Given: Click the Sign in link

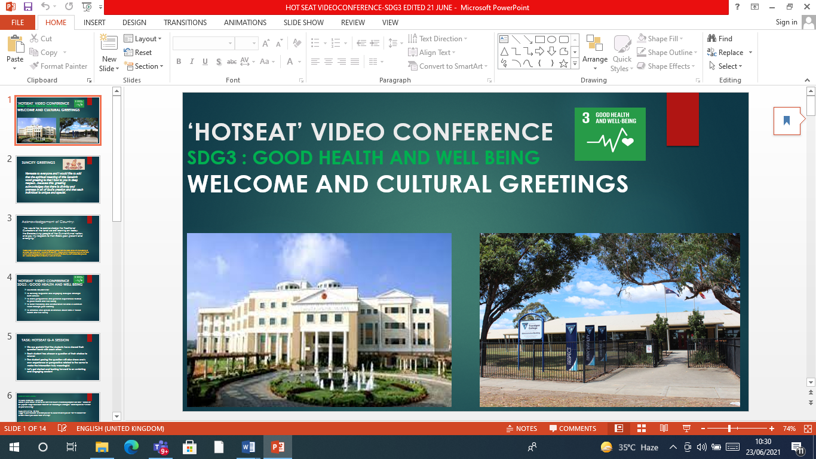Looking at the screenshot, I should [x=786, y=22].
